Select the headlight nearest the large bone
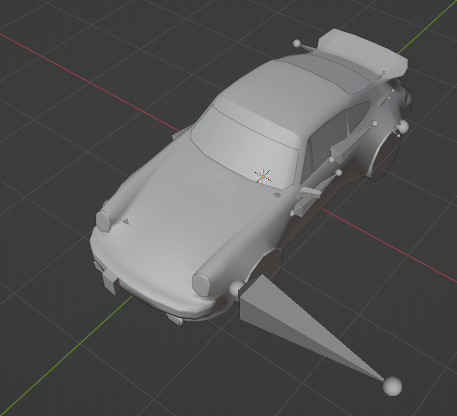Viewport: 457px width, 416px height. pos(202,283)
